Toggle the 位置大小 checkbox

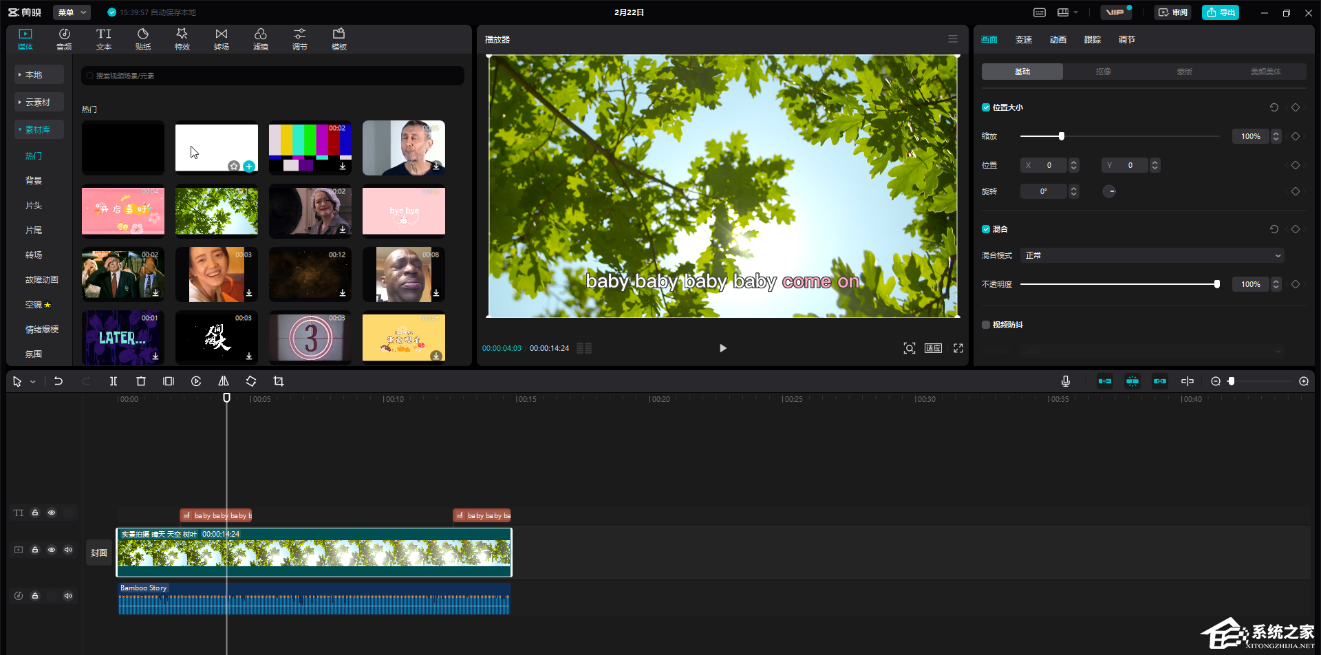(986, 107)
